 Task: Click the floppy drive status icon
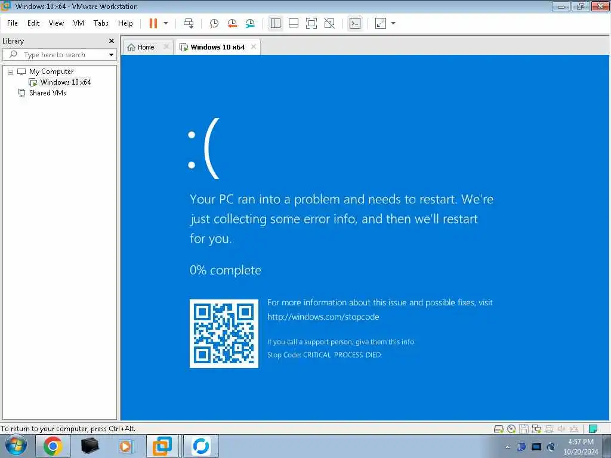(524, 429)
